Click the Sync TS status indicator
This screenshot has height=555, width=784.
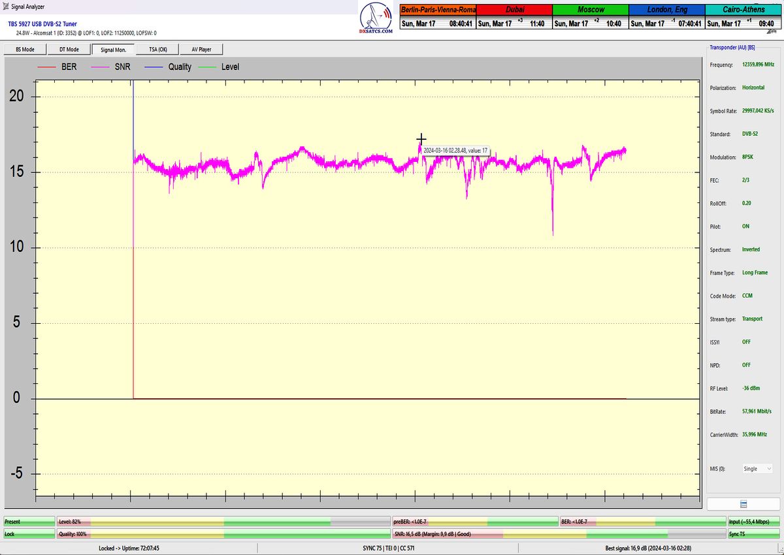click(x=754, y=533)
